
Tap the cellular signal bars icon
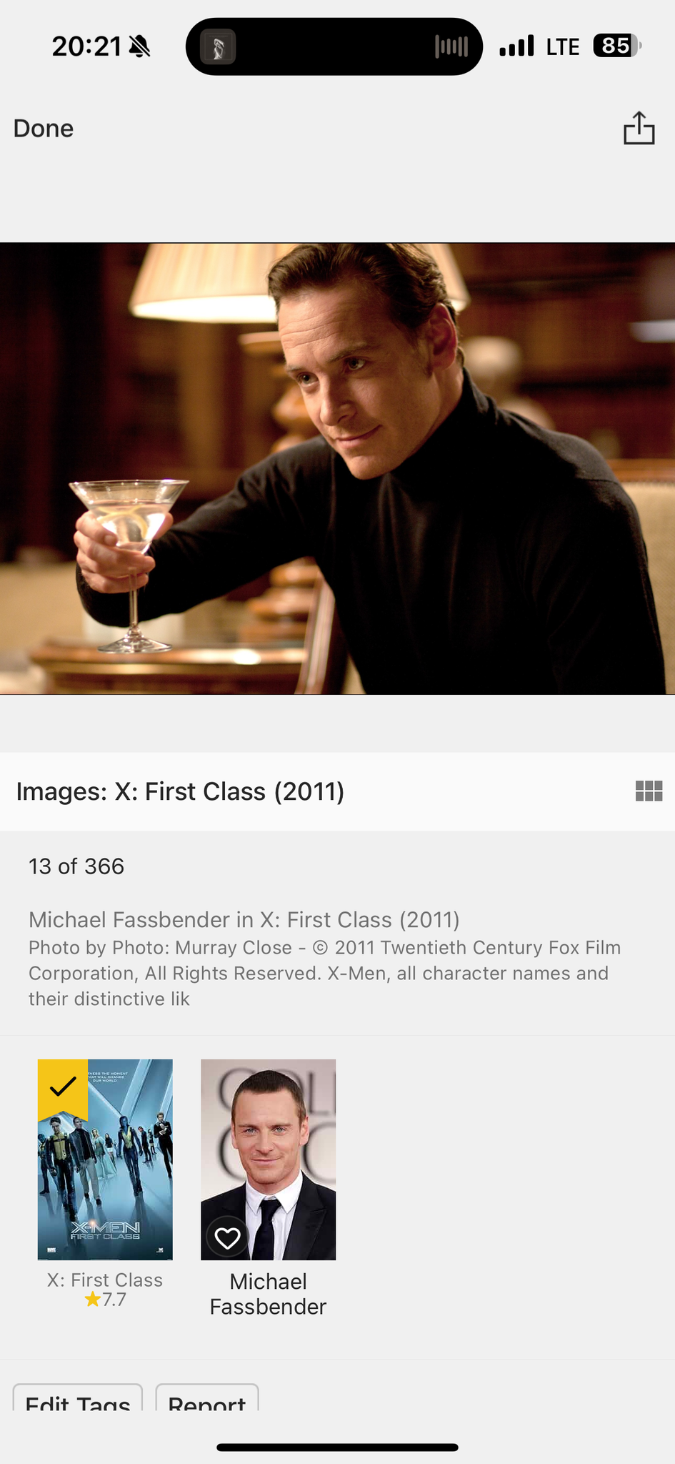(516, 46)
